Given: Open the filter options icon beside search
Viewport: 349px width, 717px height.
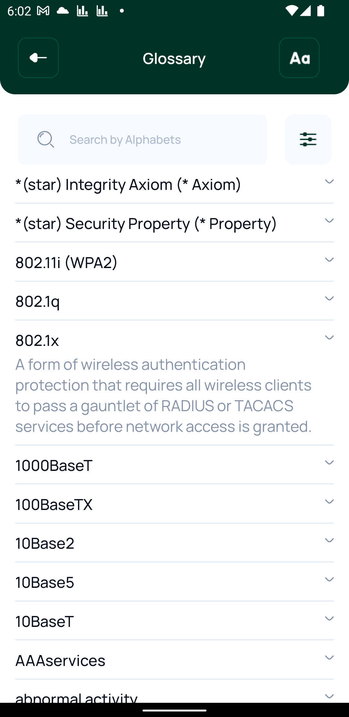Looking at the screenshot, I should point(308,139).
